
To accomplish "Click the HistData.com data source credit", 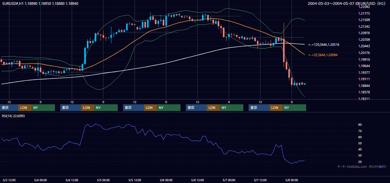I will [x=362, y=167].
